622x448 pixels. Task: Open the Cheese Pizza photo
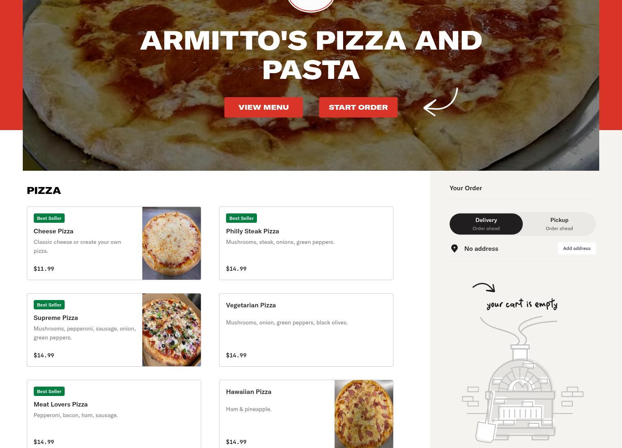(172, 243)
